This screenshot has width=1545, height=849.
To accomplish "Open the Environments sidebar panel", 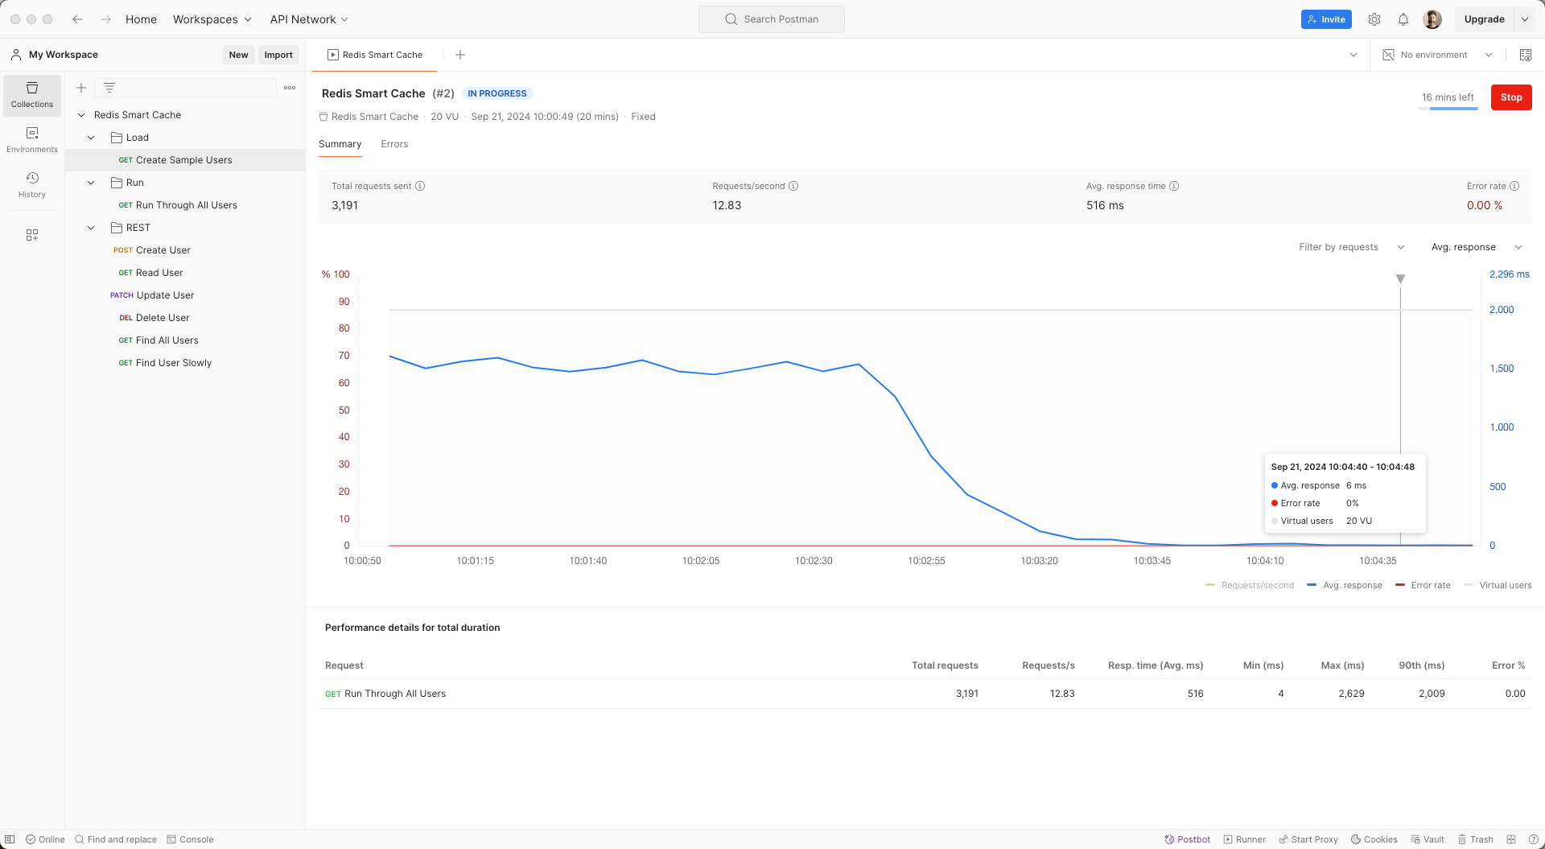I will point(32,140).
